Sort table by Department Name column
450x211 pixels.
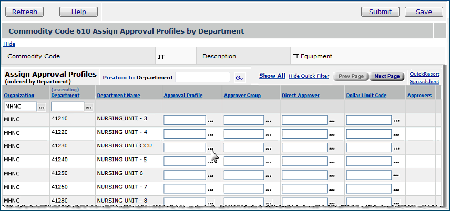[118, 96]
